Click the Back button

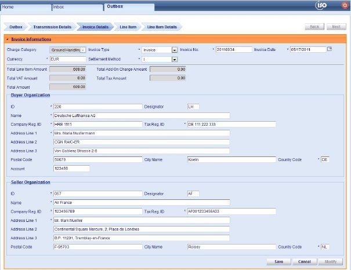(314, 27)
